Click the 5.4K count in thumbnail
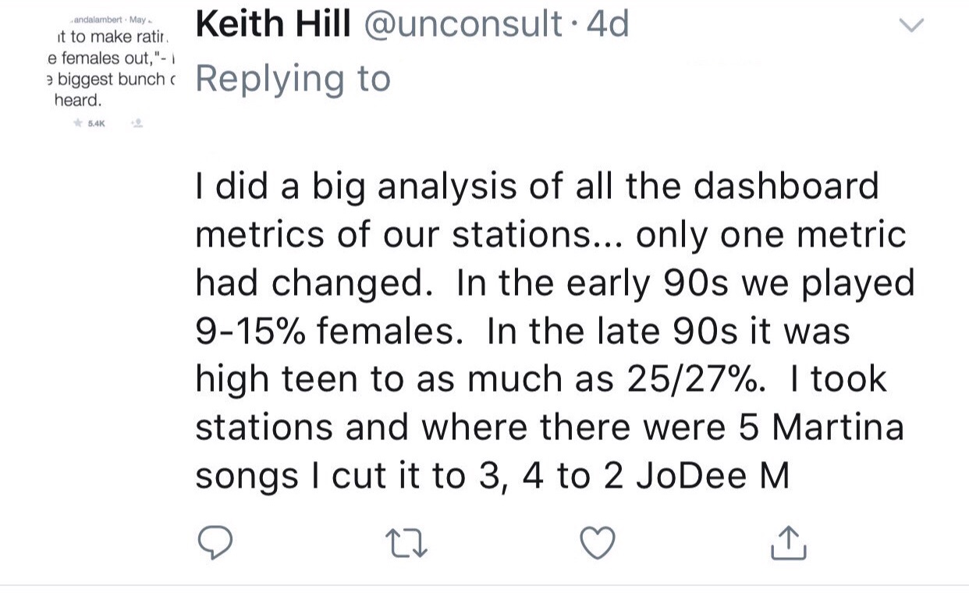The width and height of the screenshot is (969, 593). (x=96, y=123)
